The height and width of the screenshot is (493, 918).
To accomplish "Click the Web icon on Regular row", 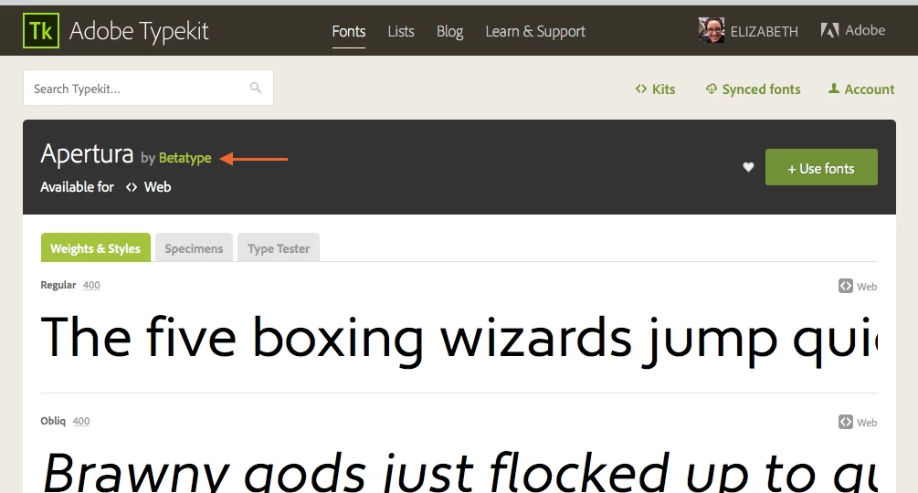I will pyautogui.click(x=846, y=286).
